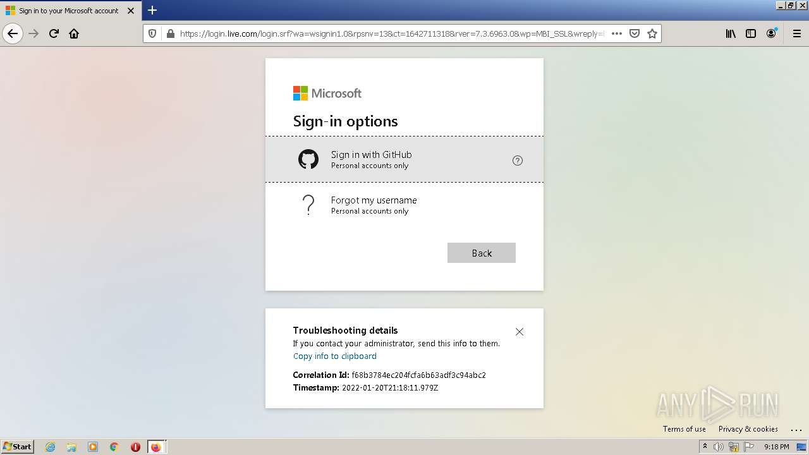The width and height of the screenshot is (809, 455).
Task: Click the taskbar clock 9:18 PM
Action: point(776,447)
